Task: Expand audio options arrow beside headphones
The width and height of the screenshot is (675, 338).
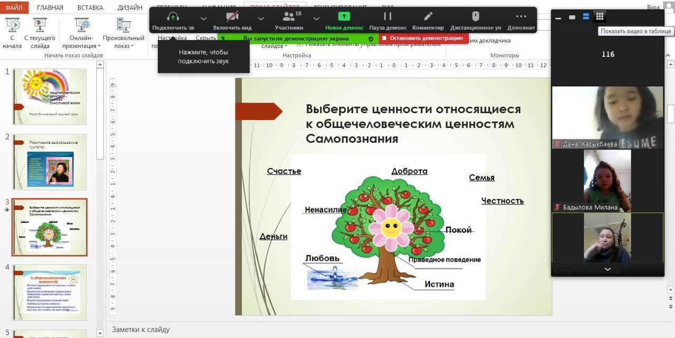Action: 204,18
